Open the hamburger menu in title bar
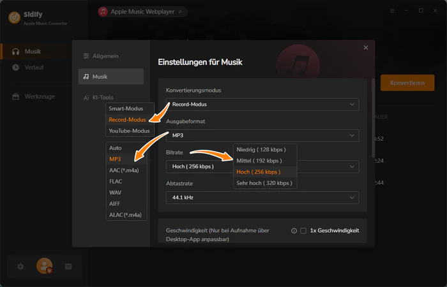Viewport: 447px width, 287px height. 392,11
